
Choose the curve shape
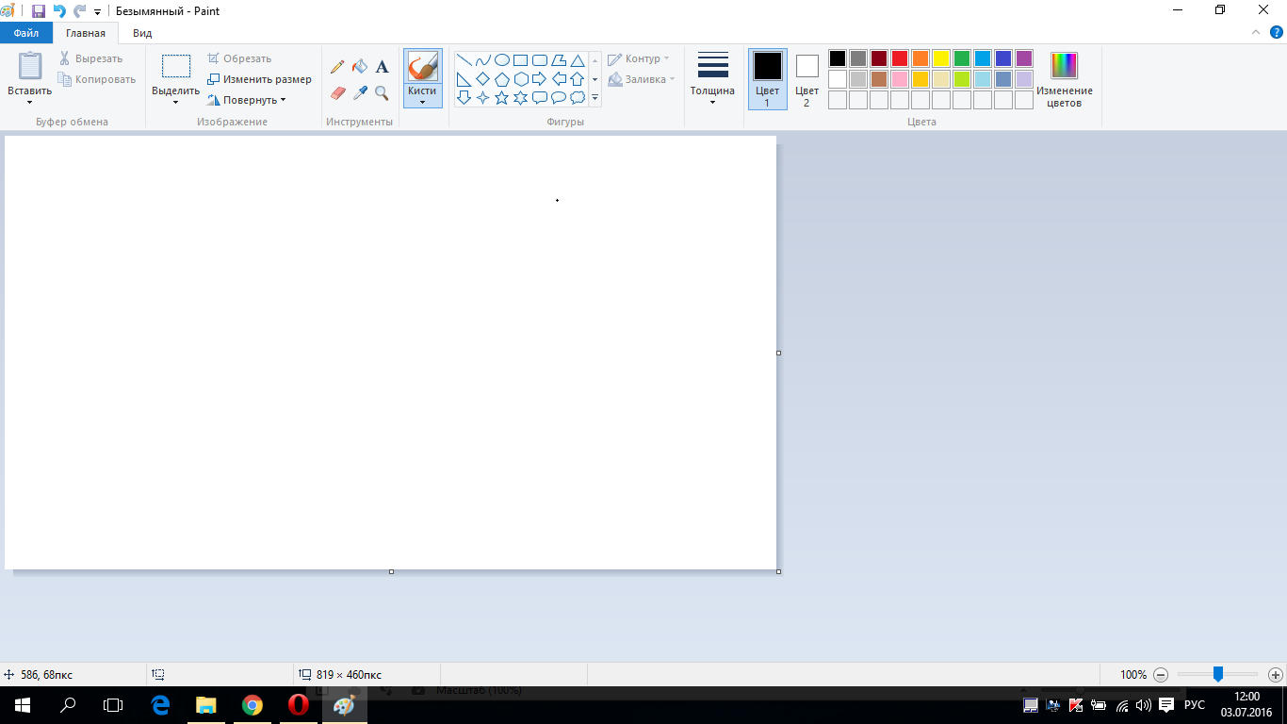pyautogui.click(x=483, y=60)
